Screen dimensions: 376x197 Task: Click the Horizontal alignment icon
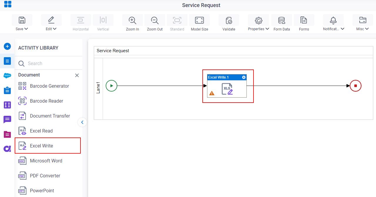(x=80, y=20)
